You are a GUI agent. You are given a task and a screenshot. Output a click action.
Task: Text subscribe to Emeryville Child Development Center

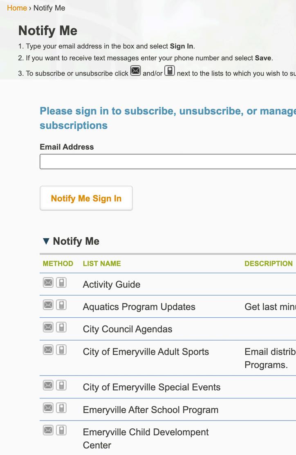[x=61, y=430]
